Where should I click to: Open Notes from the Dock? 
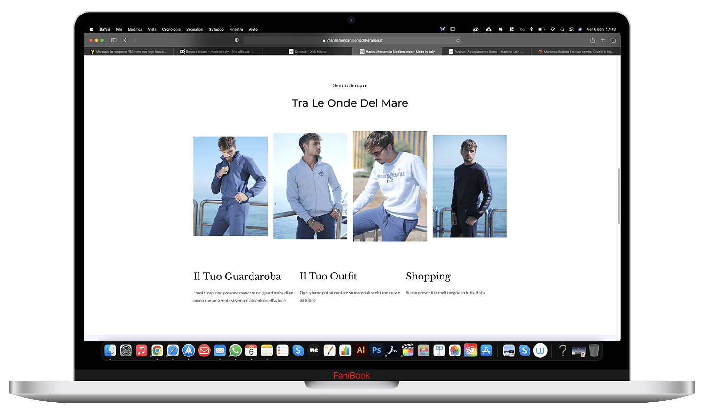point(267,350)
